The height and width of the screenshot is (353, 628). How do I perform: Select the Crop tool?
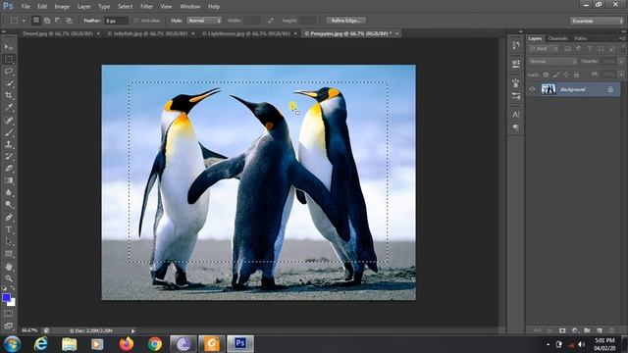point(9,95)
